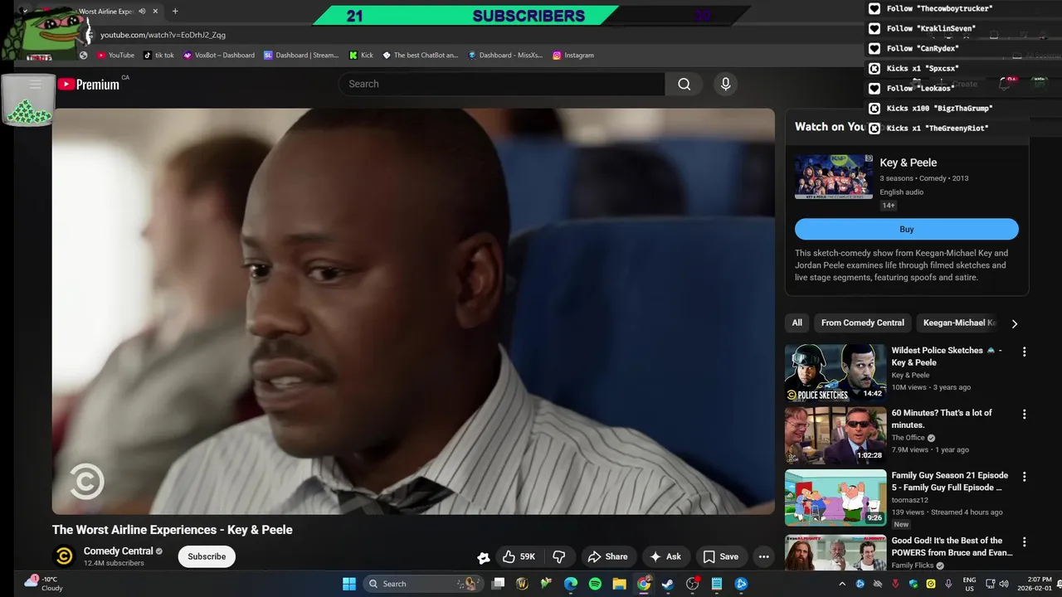The width and height of the screenshot is (1062, 597).
Task: Click the microphone icon in system tray
Action: (x=948, y=584)
